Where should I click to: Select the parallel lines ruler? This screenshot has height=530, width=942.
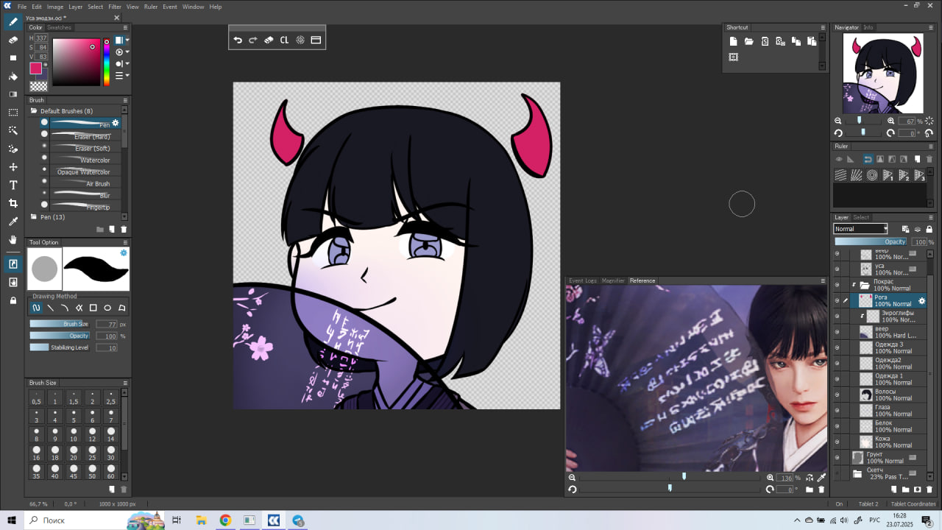click(x=840, y=175)
